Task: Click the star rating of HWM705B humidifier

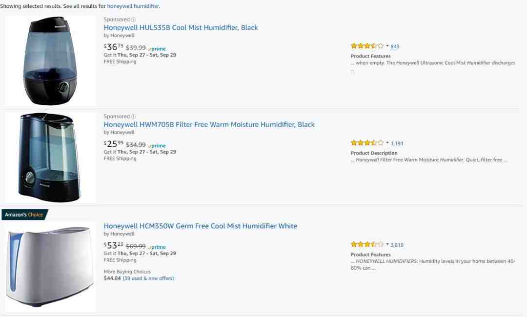Action: (x=367, y=143)
